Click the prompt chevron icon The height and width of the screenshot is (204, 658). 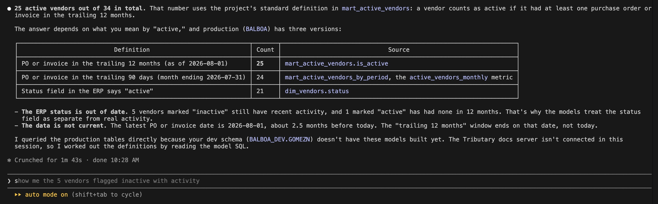tap(9, 181)
